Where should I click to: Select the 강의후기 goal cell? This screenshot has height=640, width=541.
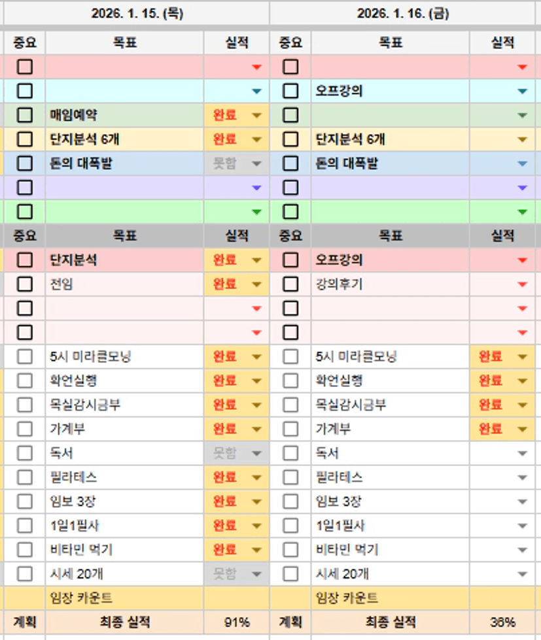tap(390, 284)
